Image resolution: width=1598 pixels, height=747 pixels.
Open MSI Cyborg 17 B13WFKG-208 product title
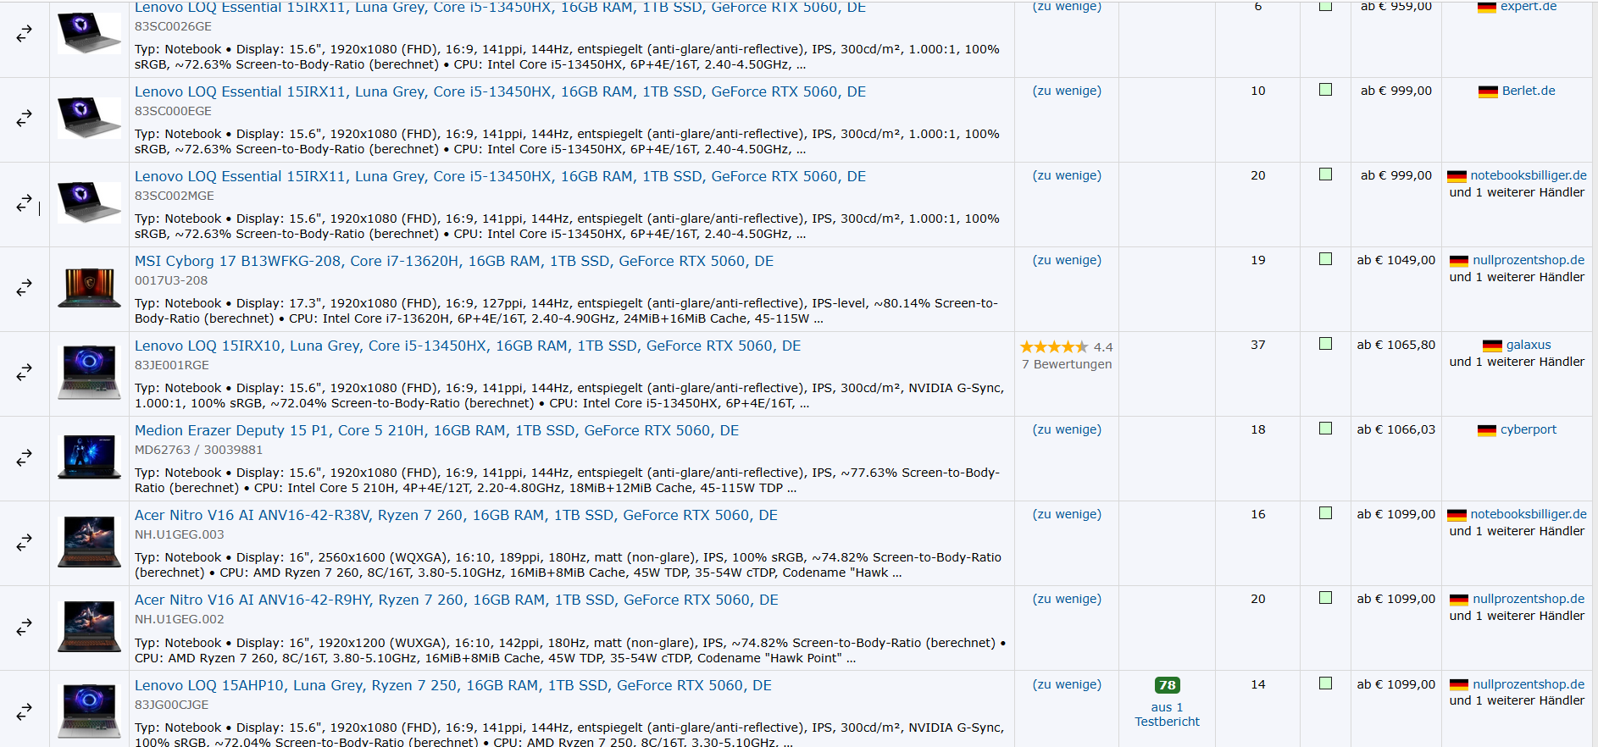454,261
